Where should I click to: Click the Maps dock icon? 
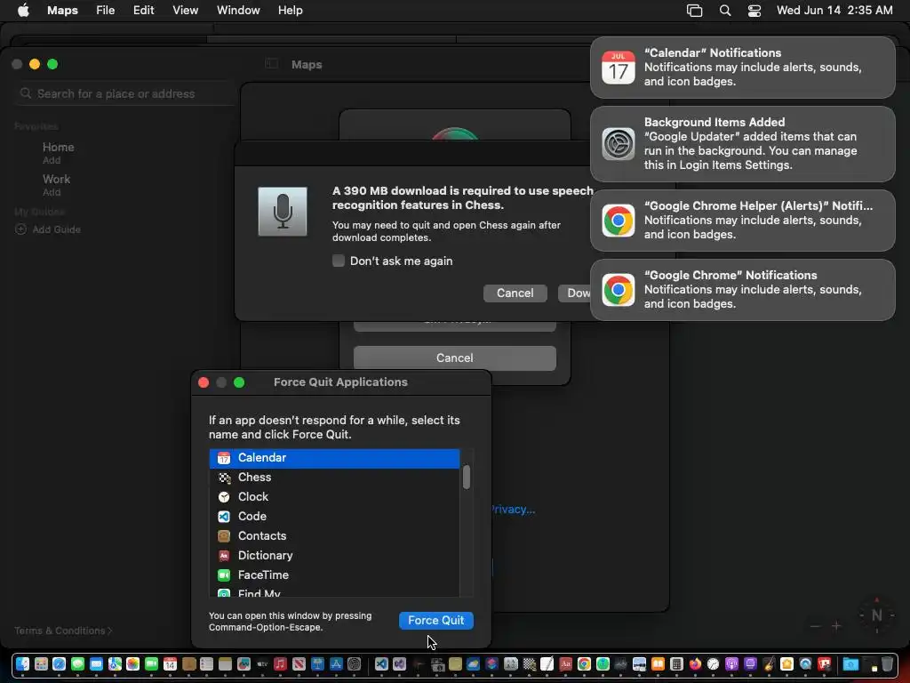point(115,663)
